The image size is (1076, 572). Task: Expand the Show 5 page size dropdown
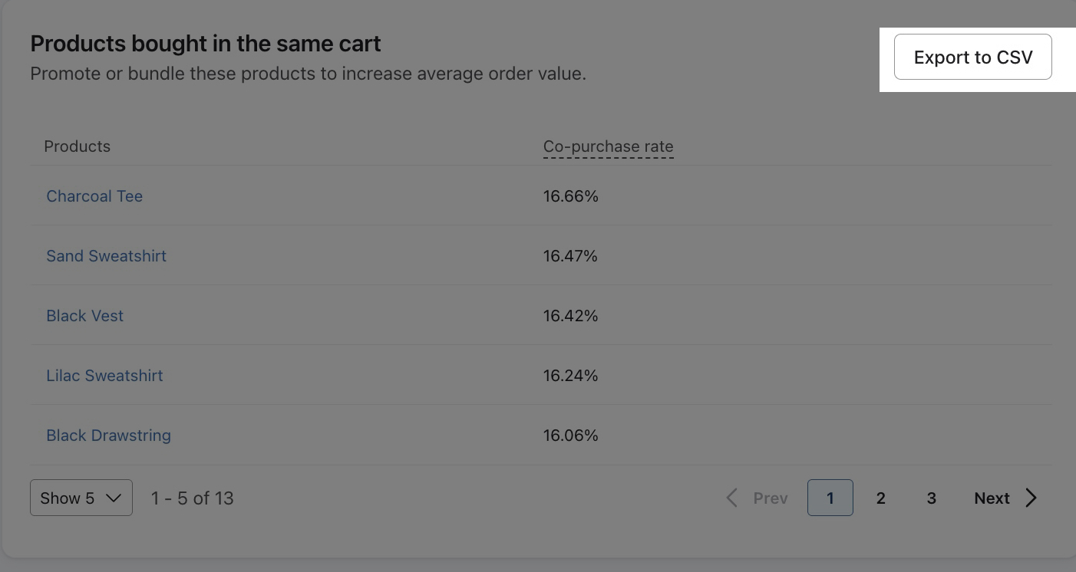[x=81, y=498]
